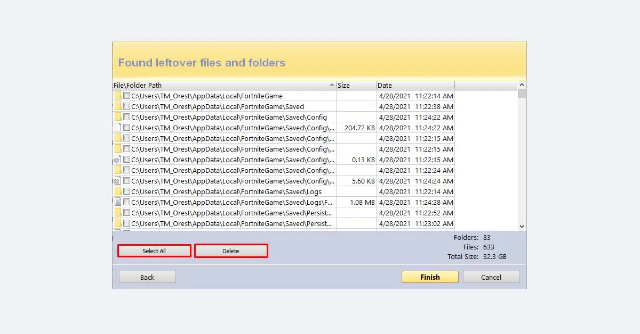Image resolution: width=640 pixels, height=334 pixels.
Task: Select the path ending in FortniteGame\Saved
Action: (x=218, y=106)
